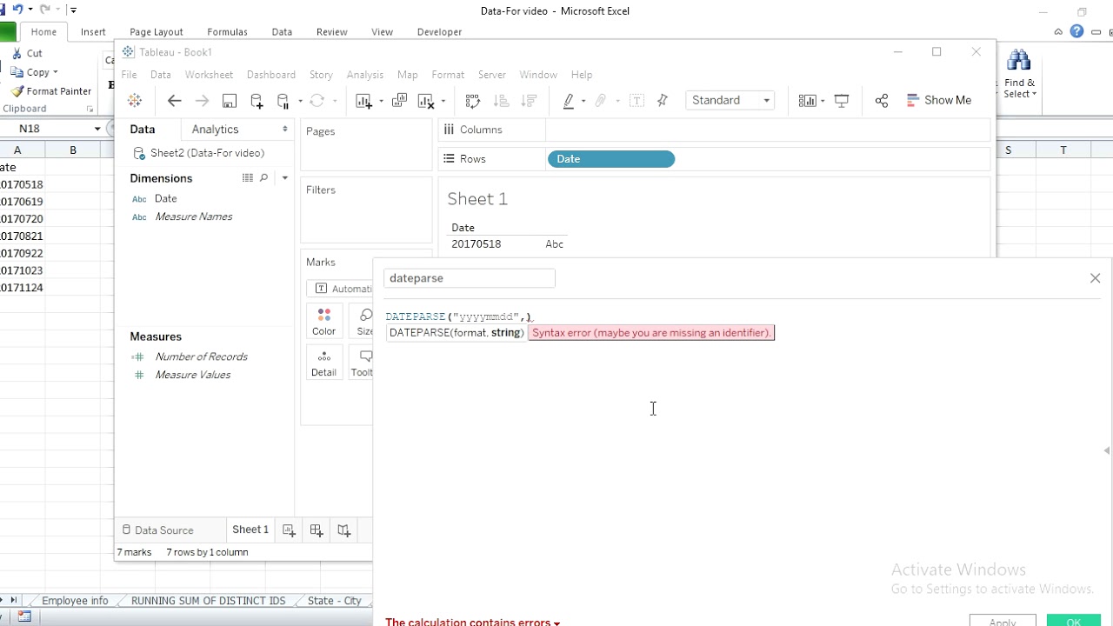Click the Dimensions search magnifier icon

pyautogui.click(x=264, y=178)
